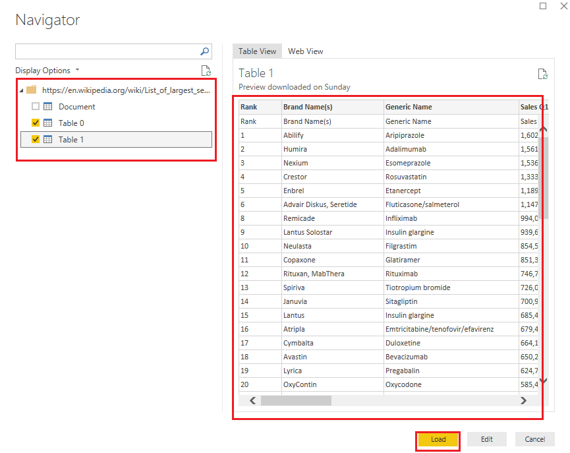The image size is (570, 453).
Task: Click the search magnifier icon
Action: (x=205, y=51)
